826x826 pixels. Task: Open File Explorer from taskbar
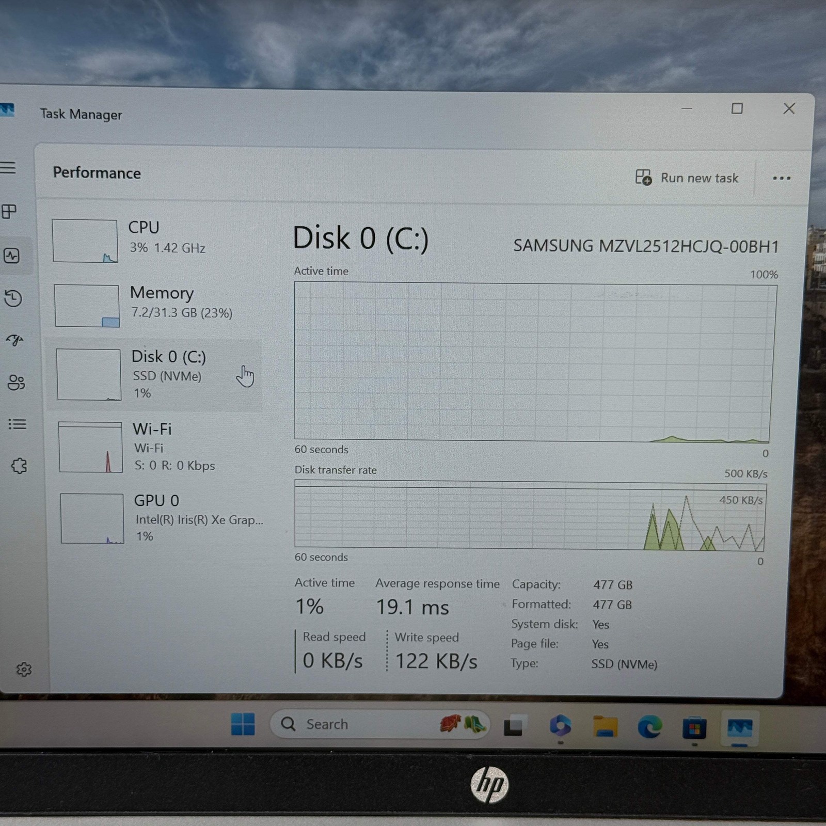(x=605, y=727)
